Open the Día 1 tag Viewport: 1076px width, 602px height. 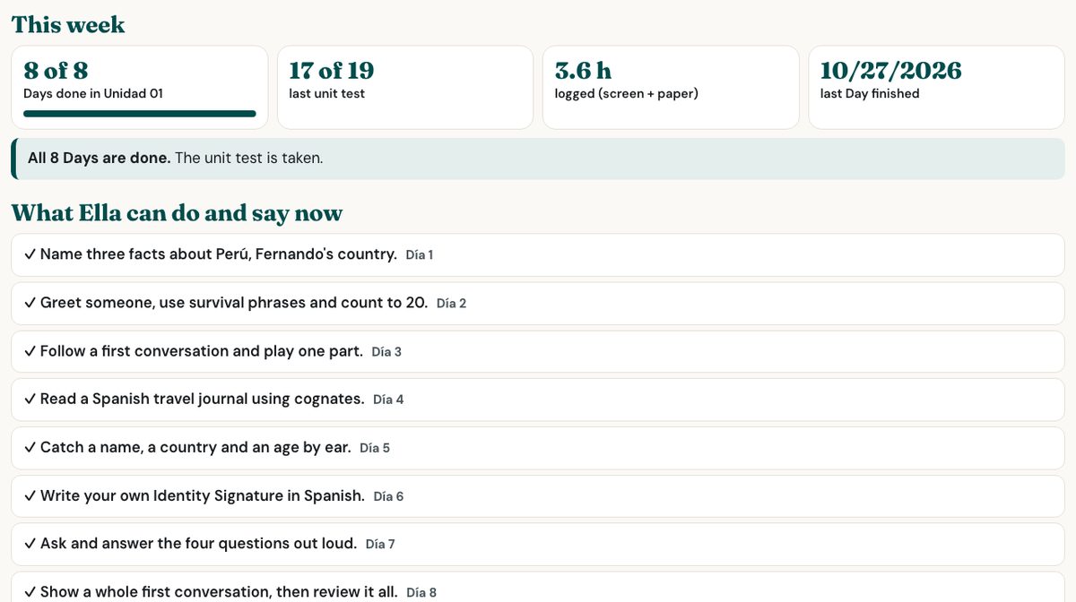419,255
